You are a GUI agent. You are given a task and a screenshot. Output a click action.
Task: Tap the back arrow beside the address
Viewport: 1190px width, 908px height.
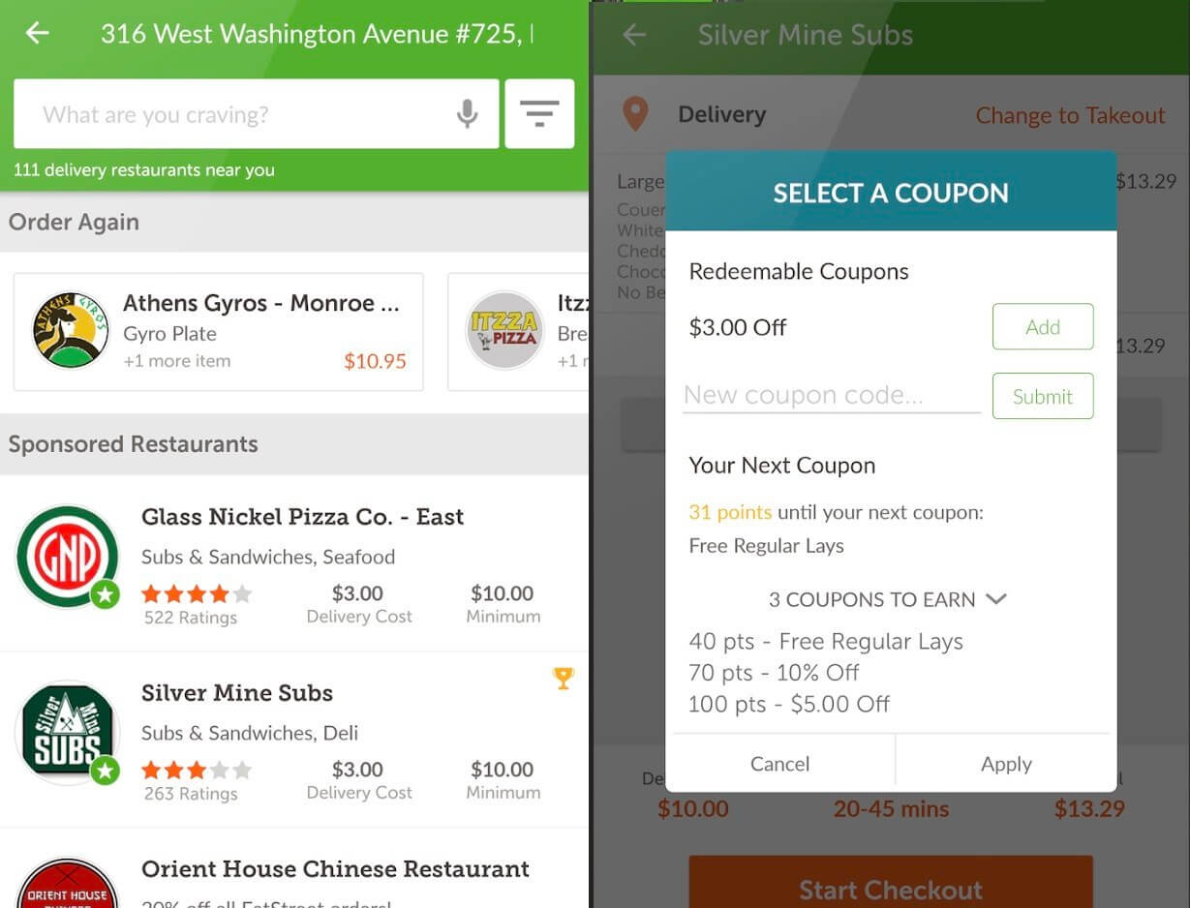click(x=37, y=34)
